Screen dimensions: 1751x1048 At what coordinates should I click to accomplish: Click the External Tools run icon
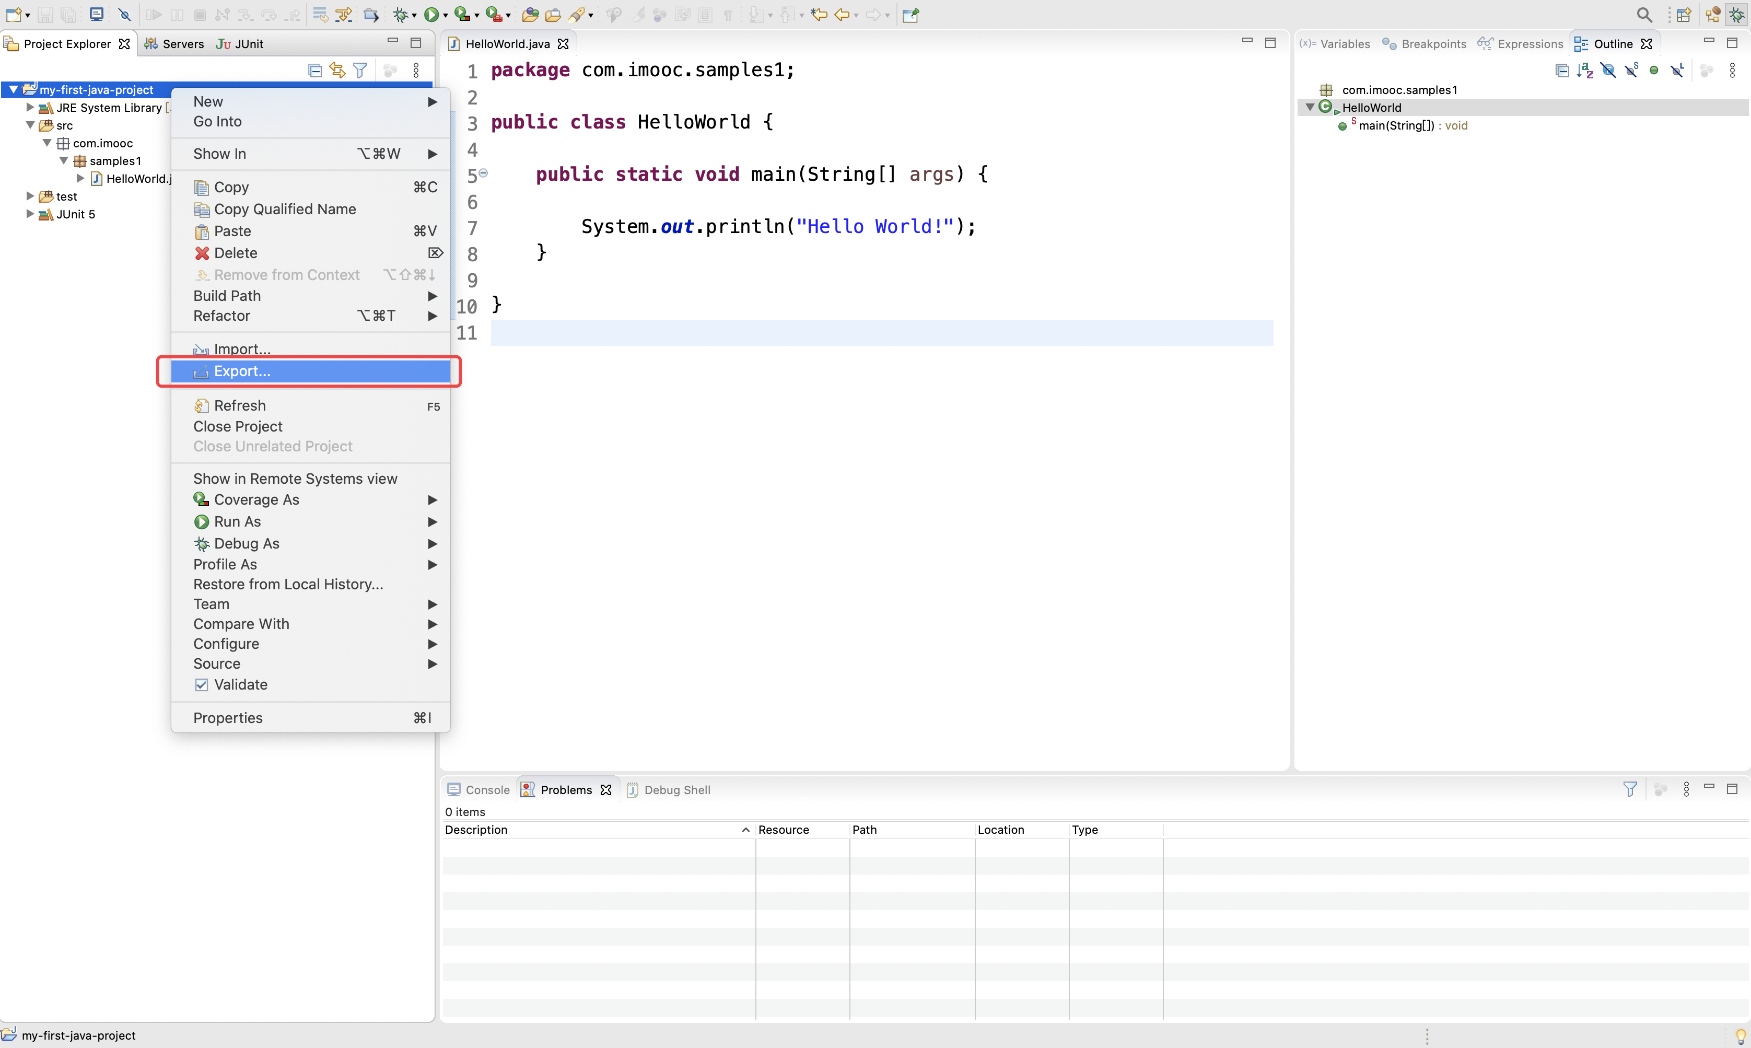click(494, 15)
